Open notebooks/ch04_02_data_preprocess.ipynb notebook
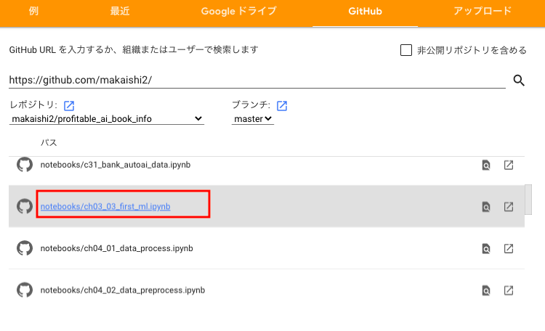Screen dimensions: 545x331 pos(123,290)
